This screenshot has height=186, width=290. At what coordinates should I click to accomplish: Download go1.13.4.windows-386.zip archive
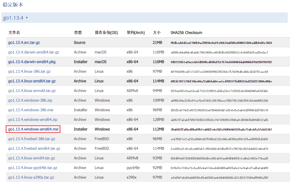30,100
